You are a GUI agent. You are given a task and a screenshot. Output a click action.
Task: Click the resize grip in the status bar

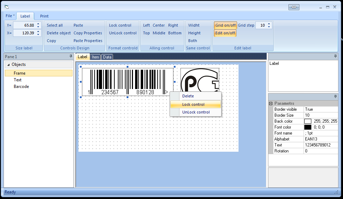(336, 192)
